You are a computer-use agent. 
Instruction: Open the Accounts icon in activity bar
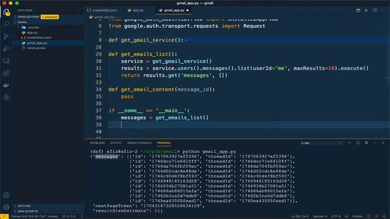pos(6,195)
